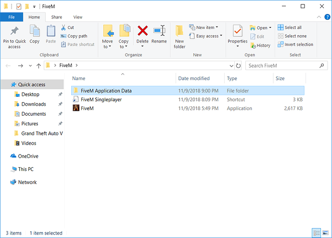Viewport: 332px width, 238px height.
Task: Click the red Delete icon
Action: tap(142, 32)
